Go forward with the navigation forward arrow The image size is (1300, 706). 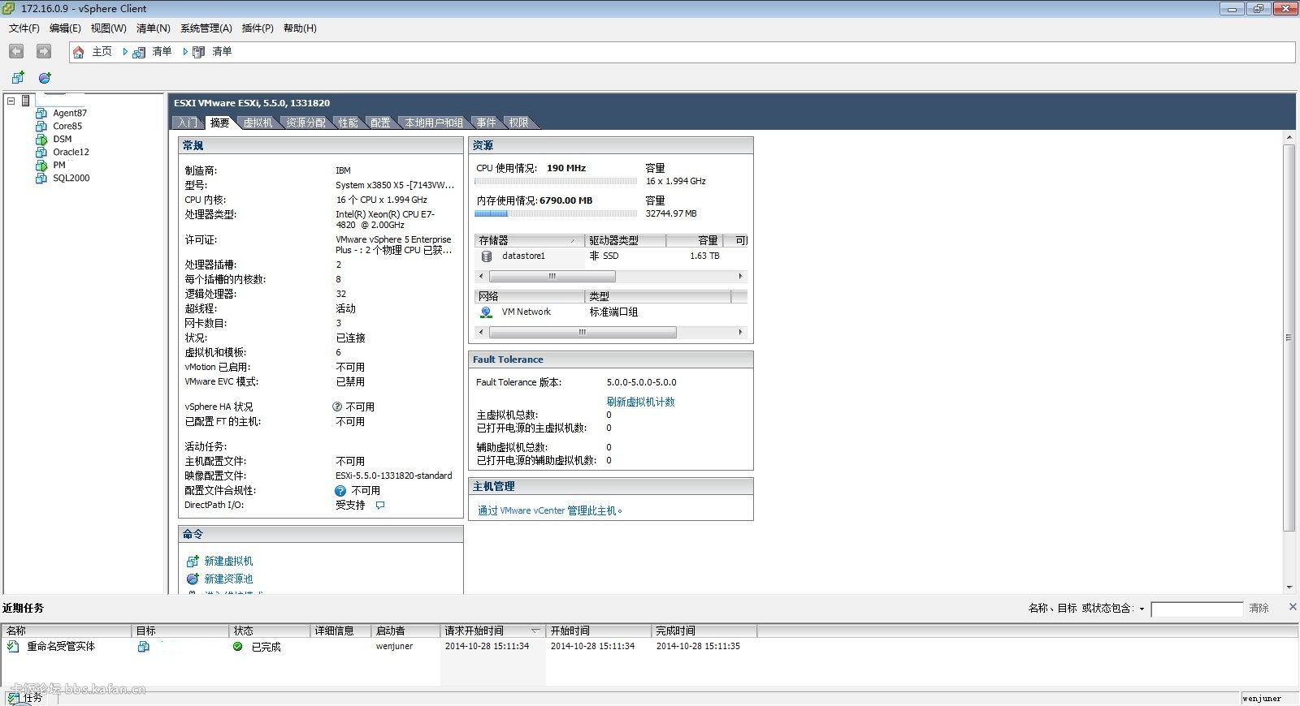coord(44,51)
